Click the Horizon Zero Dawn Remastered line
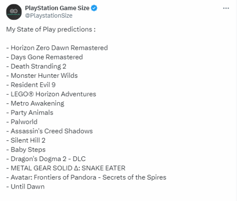 click(57, 48)
